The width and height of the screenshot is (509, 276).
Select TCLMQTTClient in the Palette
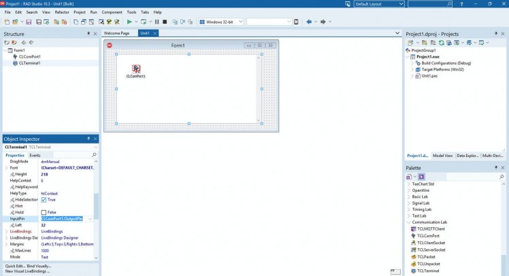coord(431,228)
